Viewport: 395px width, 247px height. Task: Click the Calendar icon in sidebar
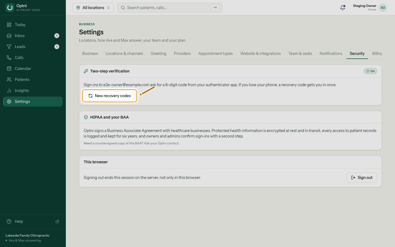pos(9,69)
